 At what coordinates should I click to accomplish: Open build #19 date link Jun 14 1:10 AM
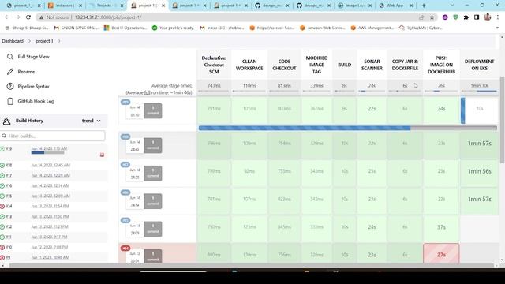tap(49, 148)
